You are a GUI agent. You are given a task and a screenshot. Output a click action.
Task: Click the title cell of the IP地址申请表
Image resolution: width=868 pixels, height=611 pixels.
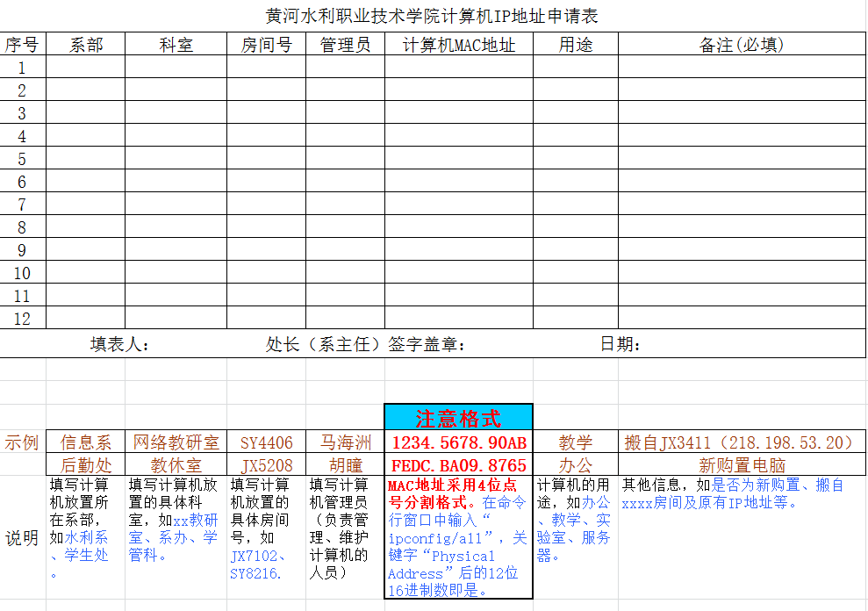[x=433, y=16]
